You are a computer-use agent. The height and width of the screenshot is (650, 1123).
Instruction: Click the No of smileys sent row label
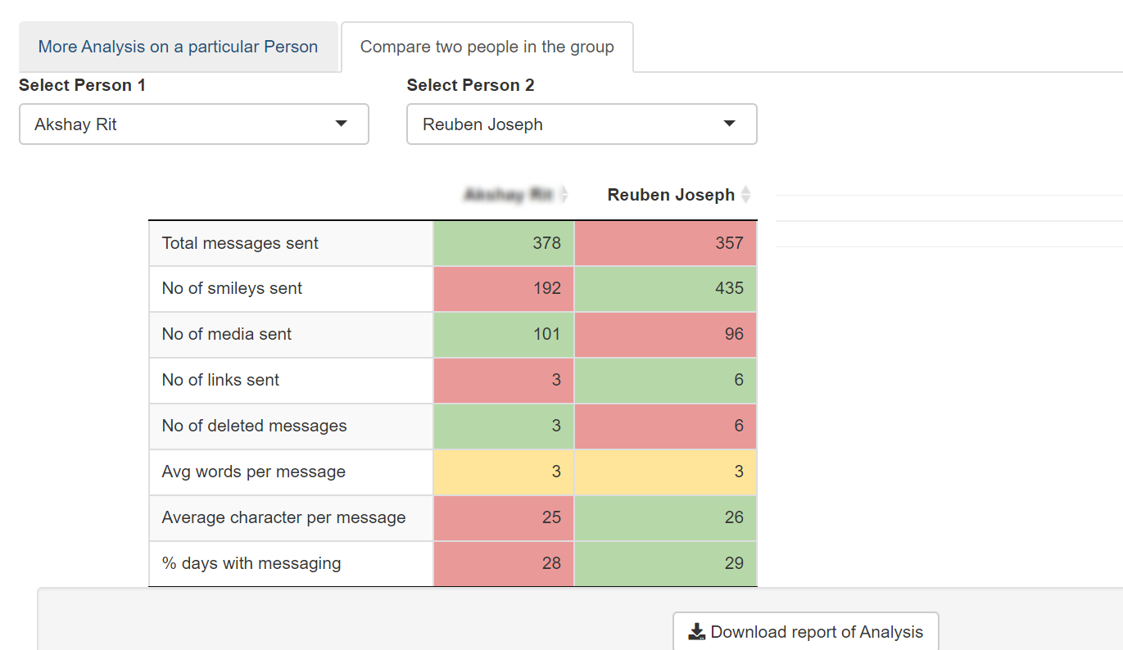(x=232, y=288)
